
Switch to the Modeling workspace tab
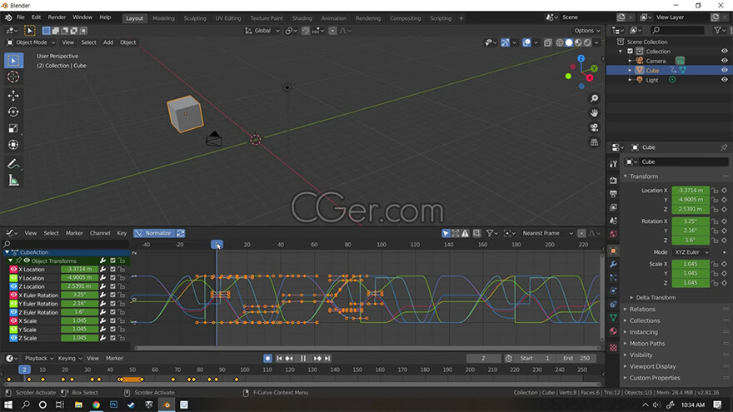(163, 18)
